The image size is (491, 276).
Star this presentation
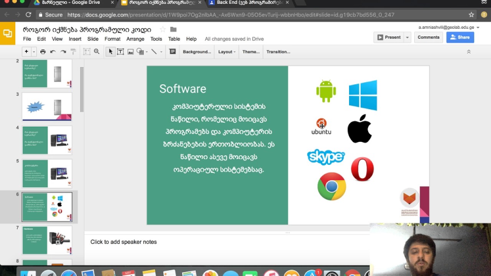click(x=163, y=30)
